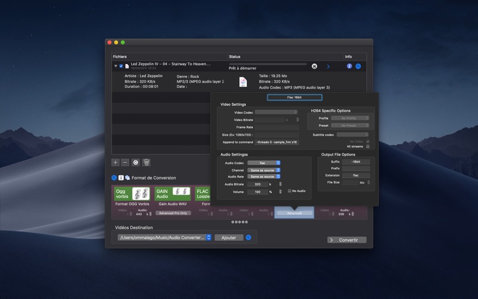The width and height of the screenshot is (478, 299).
Task: Click the Convertir button
Action: click(x=347, y=240)
